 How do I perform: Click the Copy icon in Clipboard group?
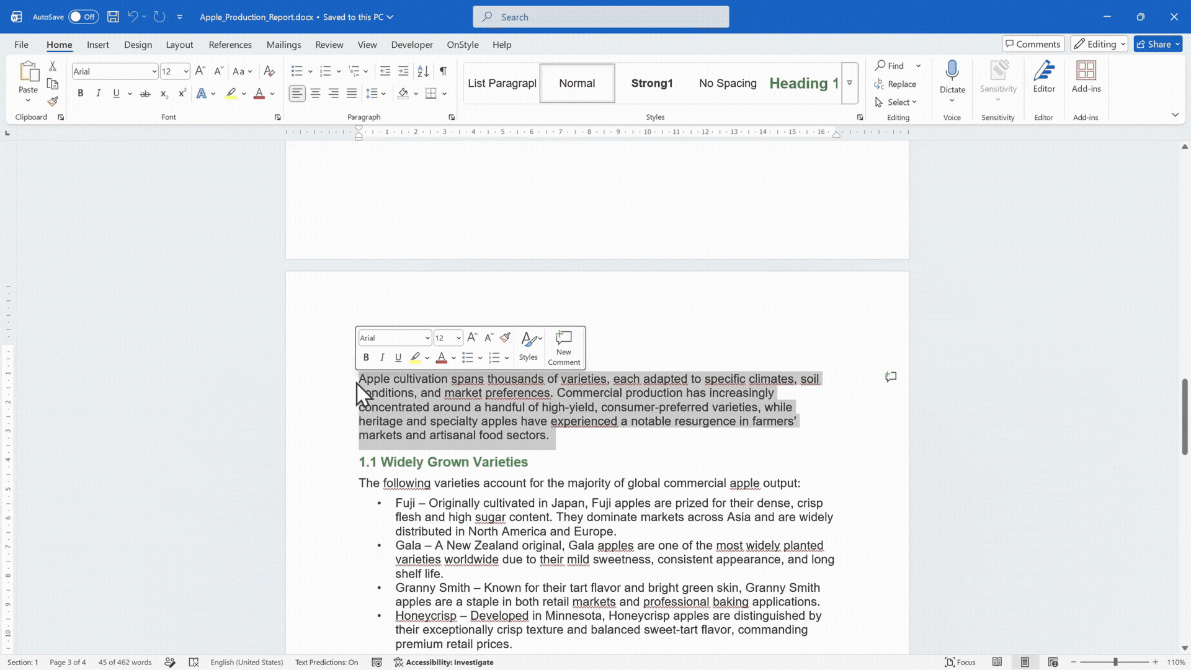53,84
